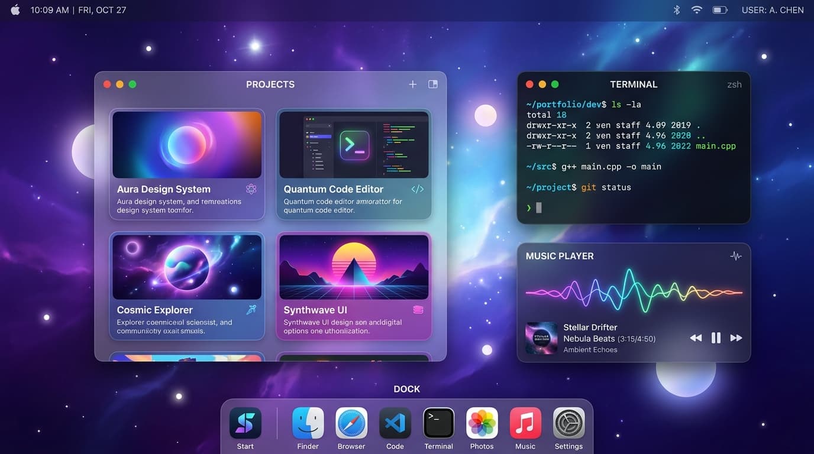
Task: Click the "Synthwave UI" card title
Action: 315,310
